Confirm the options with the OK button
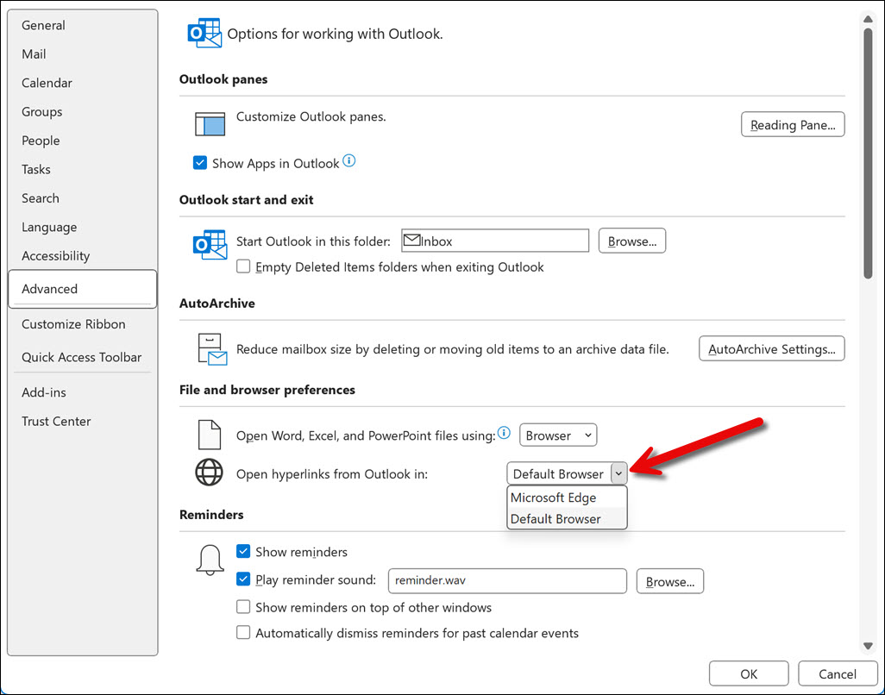Image resolution: width=885 pixels, height=695 pixels. [749, 674]
